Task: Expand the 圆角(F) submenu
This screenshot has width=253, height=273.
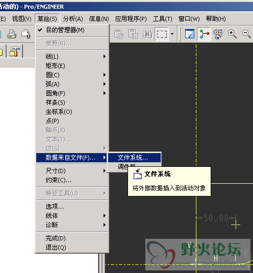Action: point(72,93)
